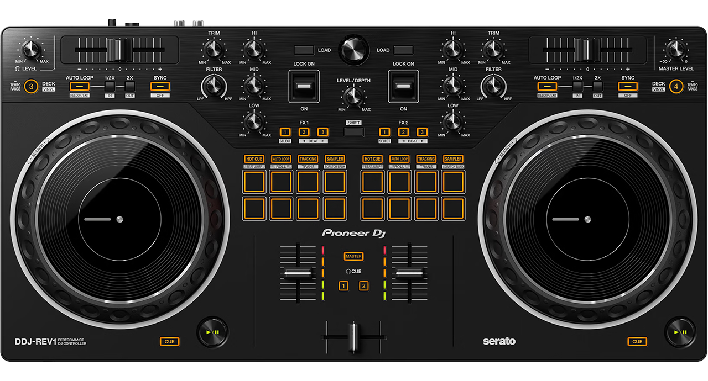Click the right channel LOW knob

point(453,121)
